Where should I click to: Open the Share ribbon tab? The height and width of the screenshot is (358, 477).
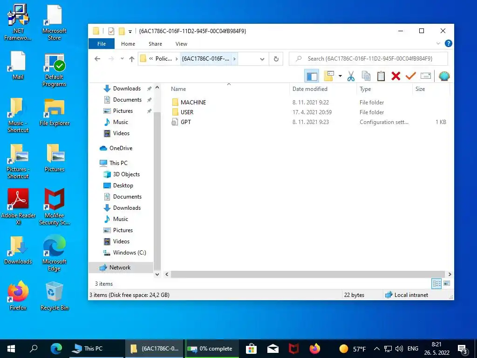tap(155, 44)
